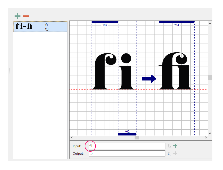The height and width of the screenshot is (170, 223).
Task: Click the right arrow of horizontal scrollbar
Action: (x=205, y=138)
